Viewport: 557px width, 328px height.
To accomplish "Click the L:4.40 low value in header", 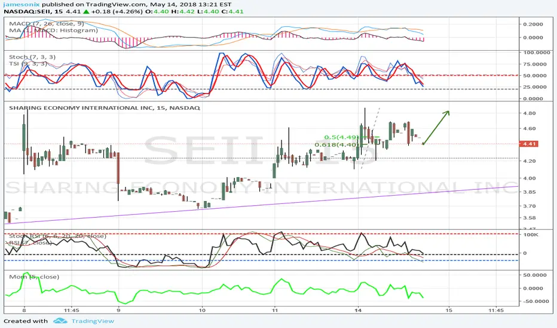I will 207,11.
